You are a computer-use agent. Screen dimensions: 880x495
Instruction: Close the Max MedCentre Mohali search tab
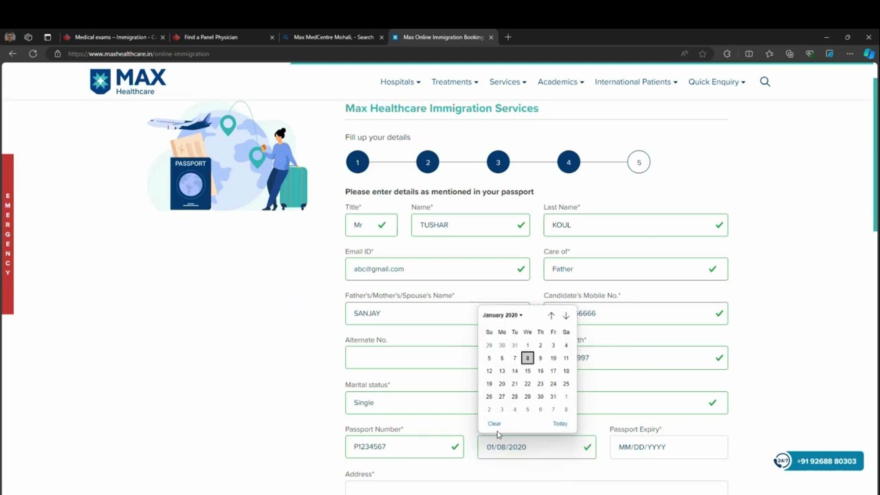tap(382, 37)
